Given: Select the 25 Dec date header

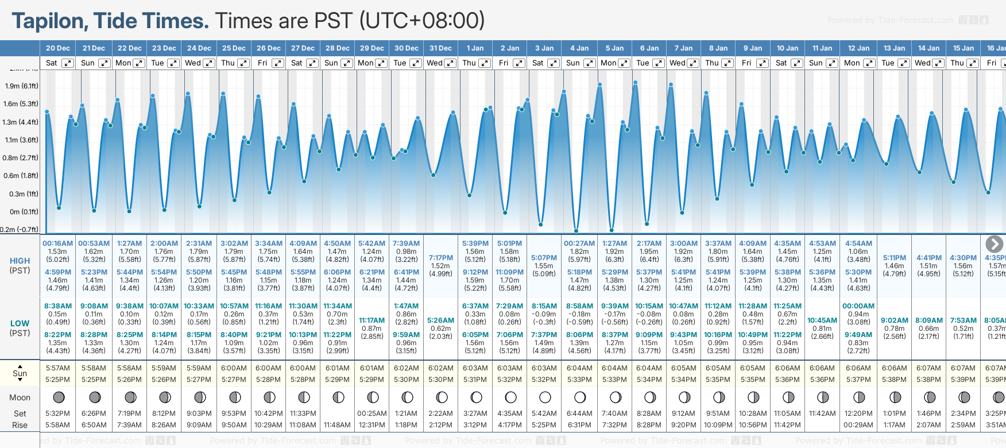Looking at the screenshot, I should [234, 48].
